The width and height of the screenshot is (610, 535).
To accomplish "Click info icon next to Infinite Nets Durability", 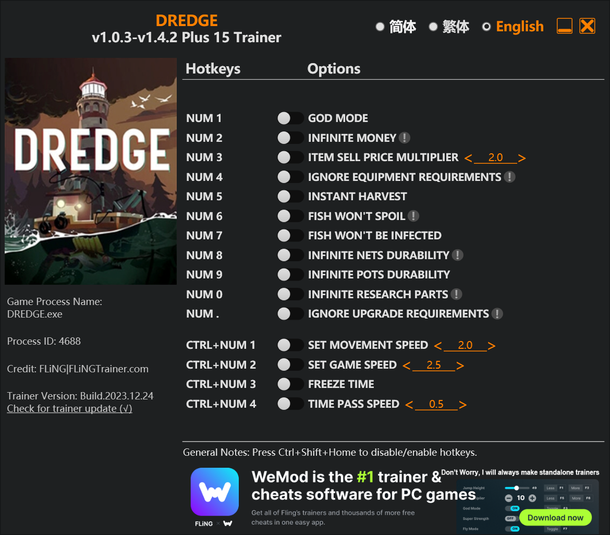I will coord(458,255).
